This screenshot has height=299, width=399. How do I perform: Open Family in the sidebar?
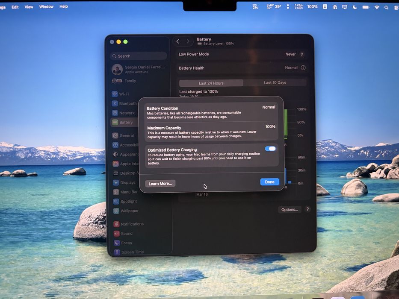[x=124, y=81]
